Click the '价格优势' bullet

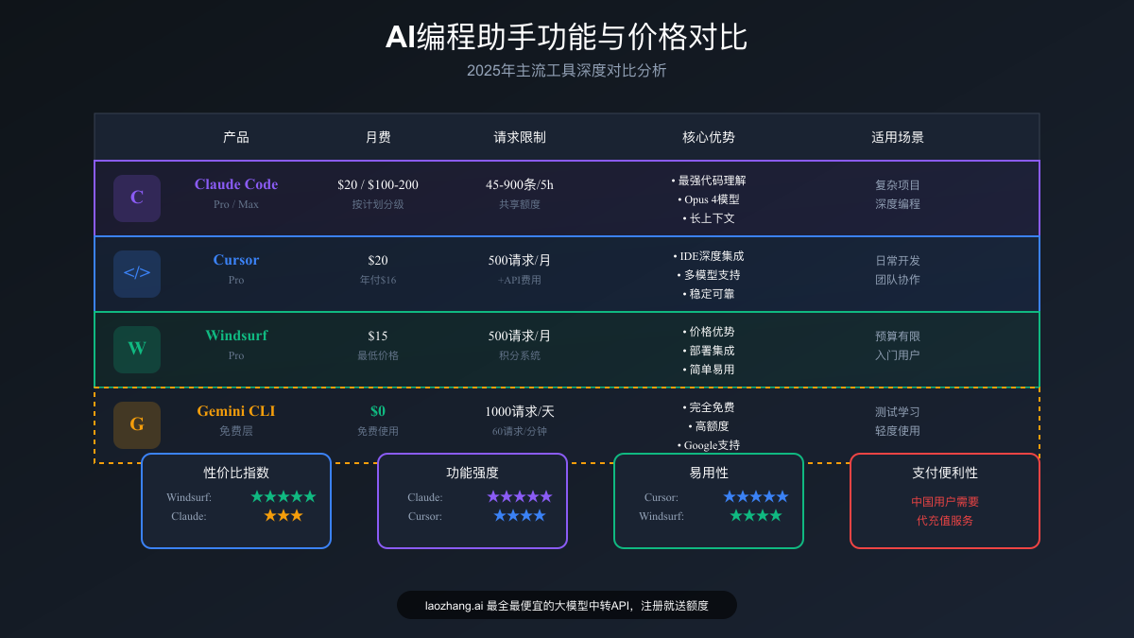(709, 332)
